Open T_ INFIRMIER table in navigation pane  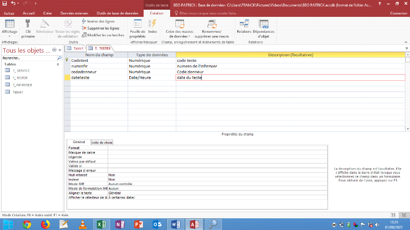click(22, 85)
